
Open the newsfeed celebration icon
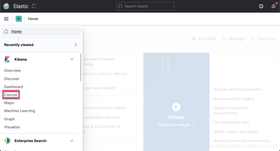coord(274,6)
